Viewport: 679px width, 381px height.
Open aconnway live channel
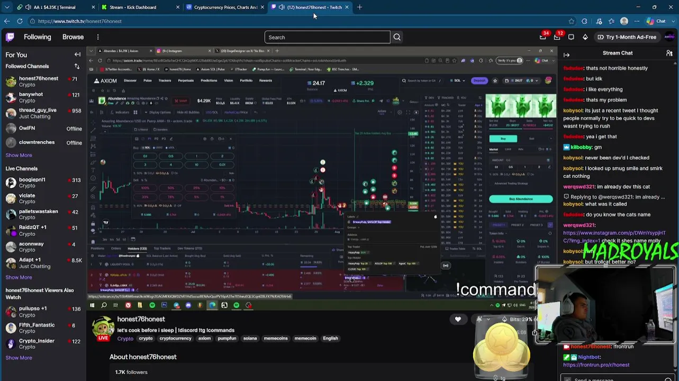[43, 247]
